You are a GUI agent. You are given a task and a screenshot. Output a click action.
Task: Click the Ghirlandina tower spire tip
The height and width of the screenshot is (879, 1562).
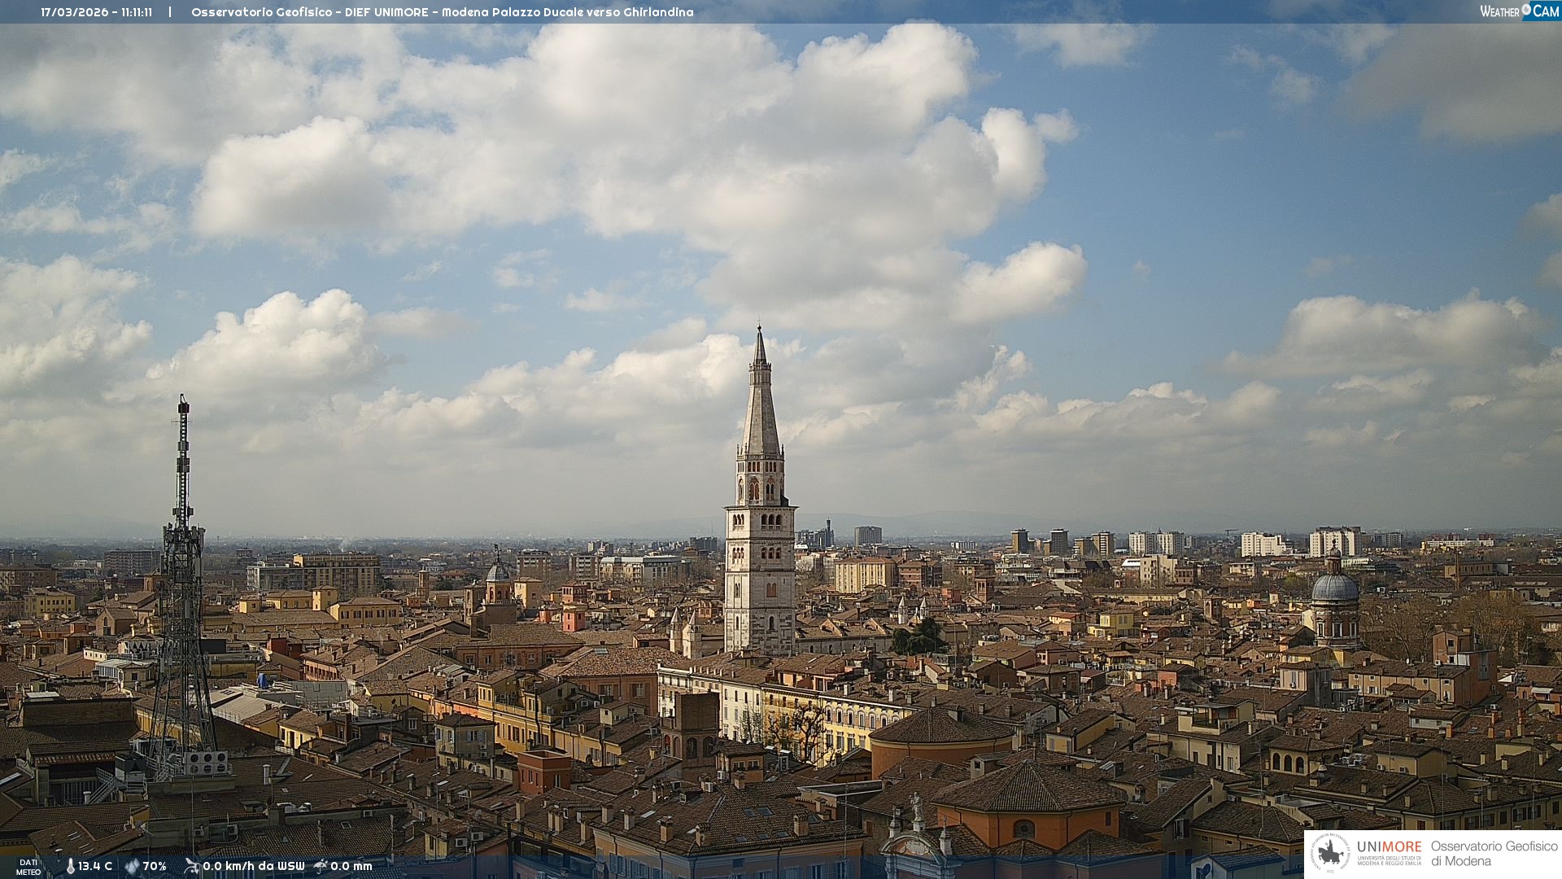pos(759,330)
